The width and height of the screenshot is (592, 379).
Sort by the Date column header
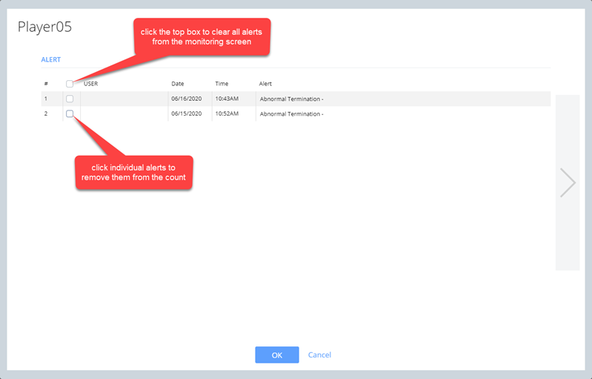point(178,84)
